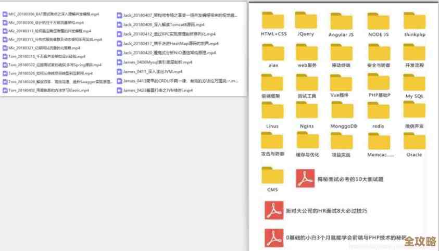
Task: Open the web服务 folder
Action: coord(307,52)
